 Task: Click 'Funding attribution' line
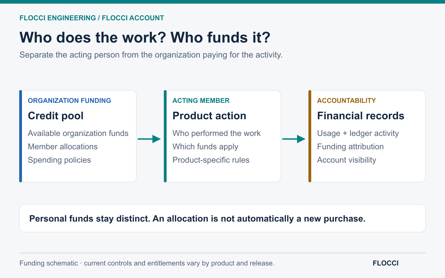point(350,147)
